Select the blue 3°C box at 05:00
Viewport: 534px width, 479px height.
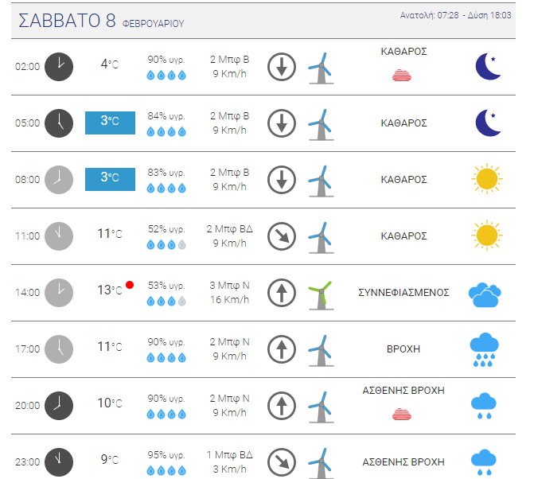[x=110, y=123]
